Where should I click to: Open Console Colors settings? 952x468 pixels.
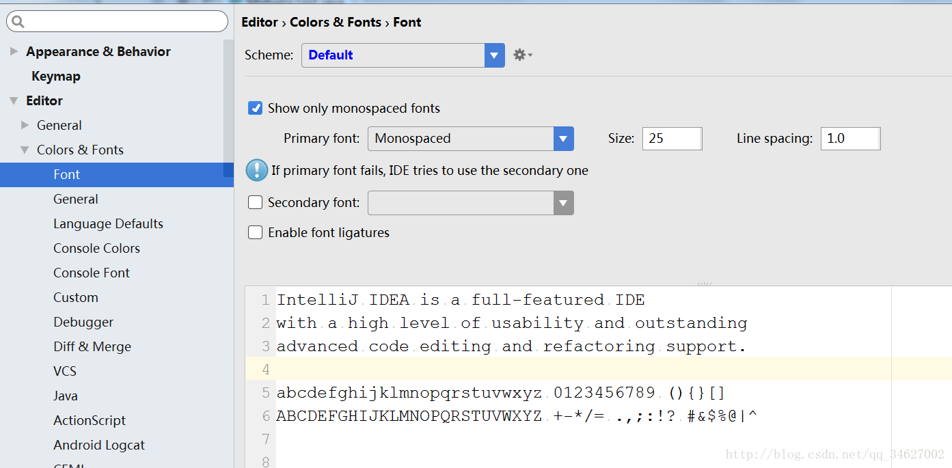[96, 248]
